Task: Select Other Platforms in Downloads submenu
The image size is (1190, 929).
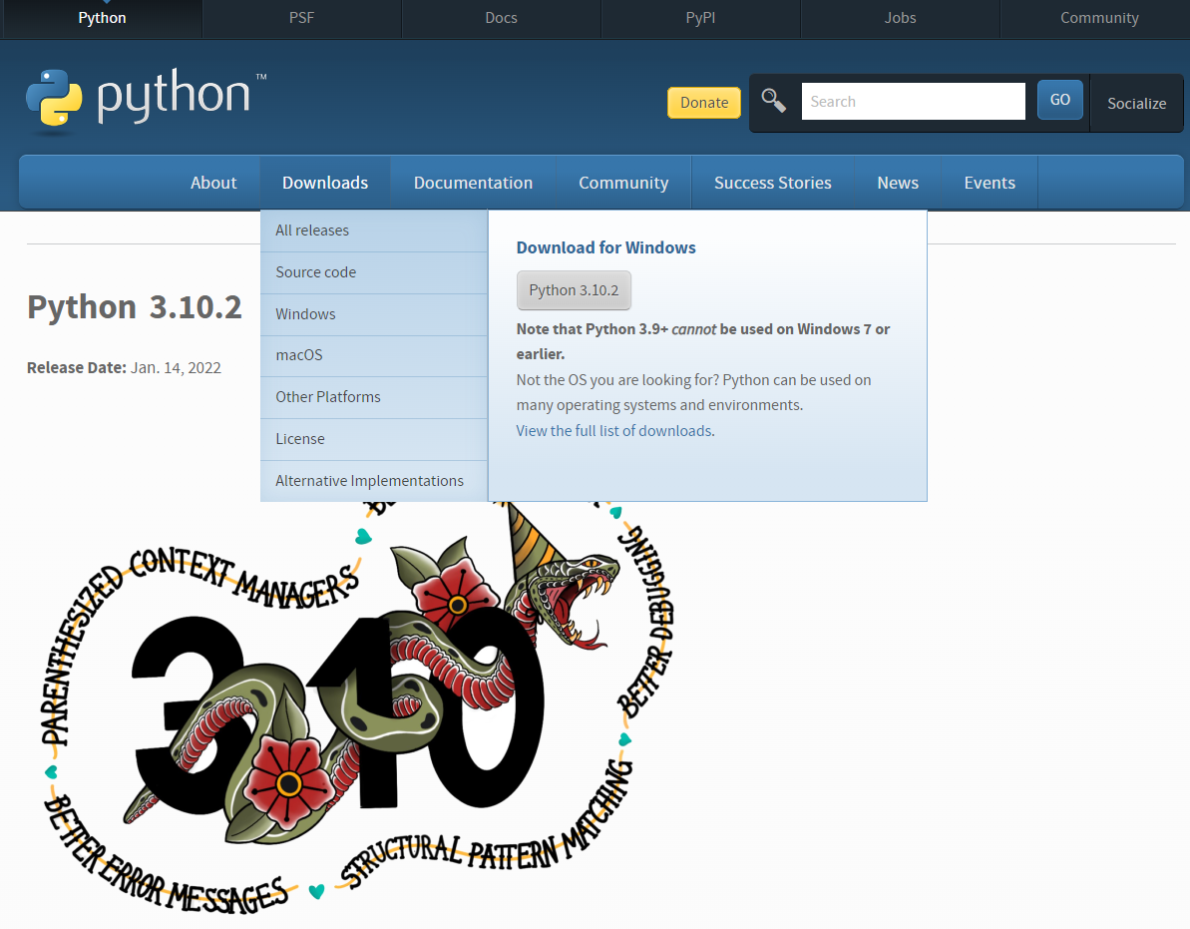Action: (x=374, y=397)
